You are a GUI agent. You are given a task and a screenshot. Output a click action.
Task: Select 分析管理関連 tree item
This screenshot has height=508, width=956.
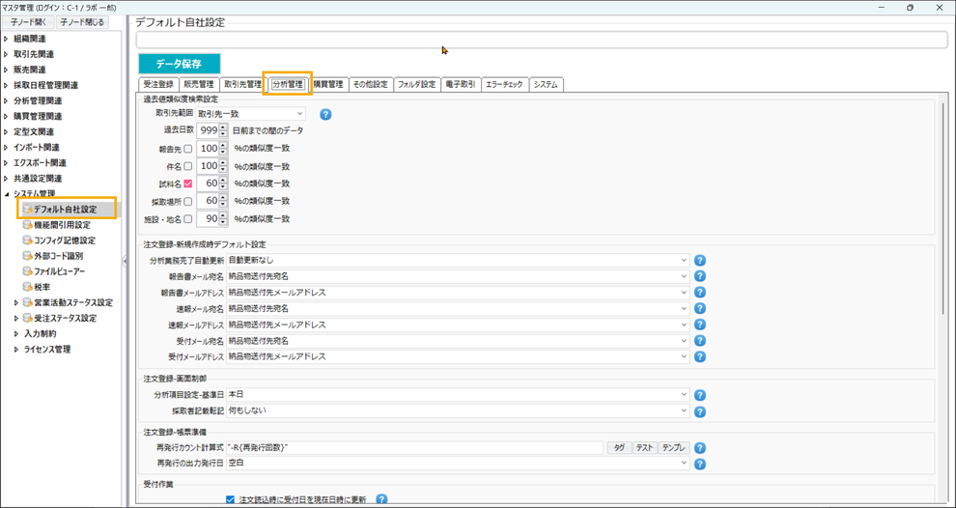[x=38, y=100]
